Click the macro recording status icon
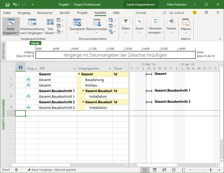The width and height of the screenshot is (224, 173). click(x=16, y=170)
